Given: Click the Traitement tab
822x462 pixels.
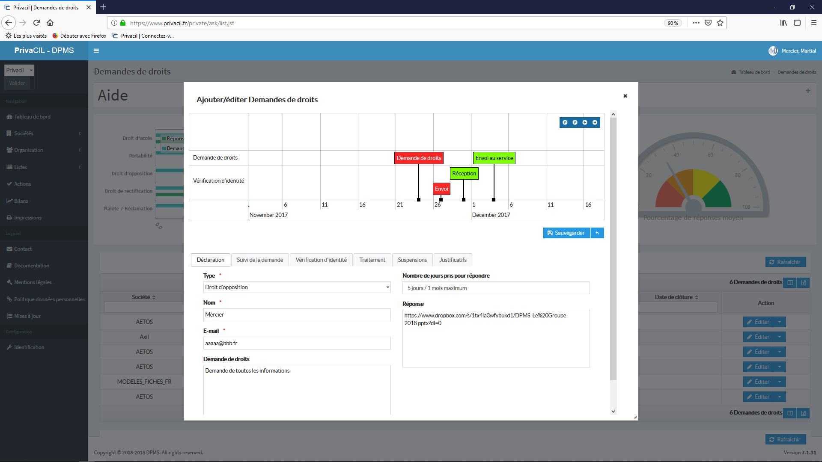Looking at the screenshot, I should [x=372, y=260].
